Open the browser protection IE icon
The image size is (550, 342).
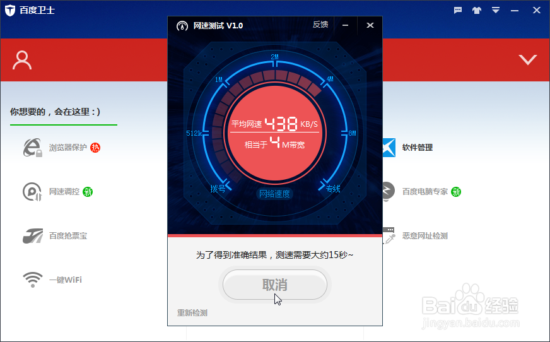point(33,147)
